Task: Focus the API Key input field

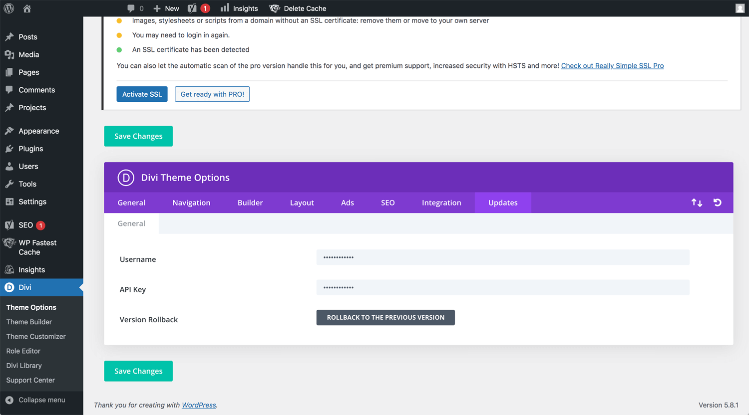Action: click(503, 287)
